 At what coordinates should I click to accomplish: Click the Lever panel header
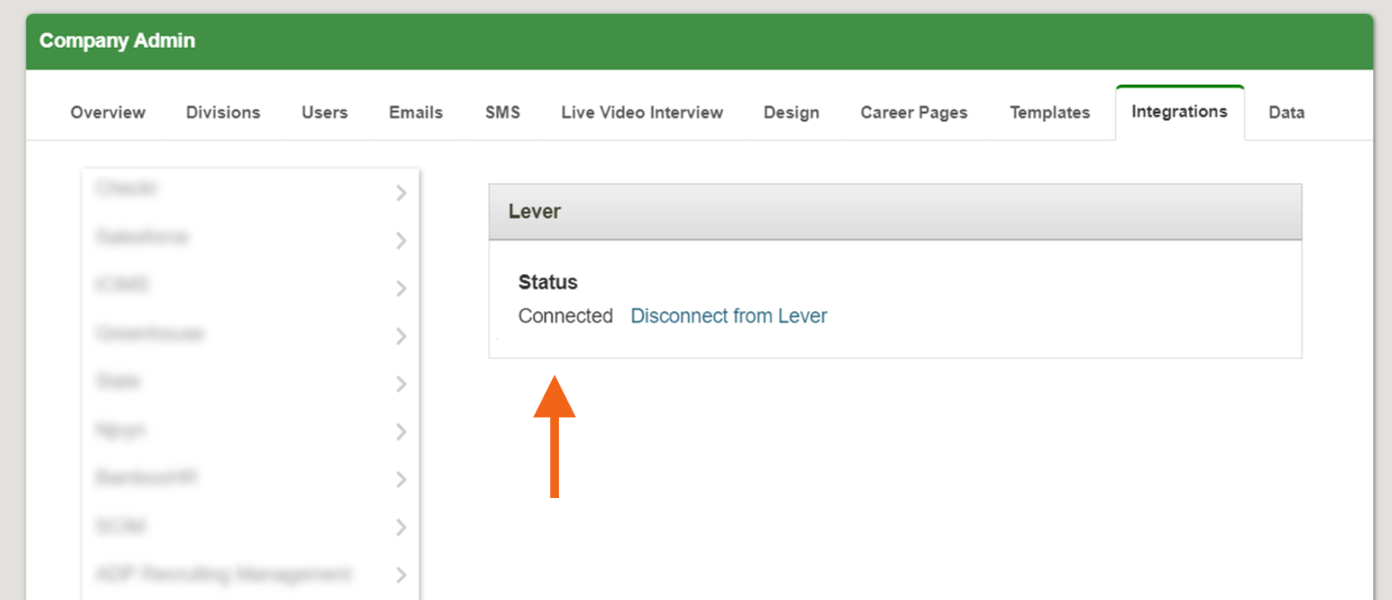[x=895, y=212]
